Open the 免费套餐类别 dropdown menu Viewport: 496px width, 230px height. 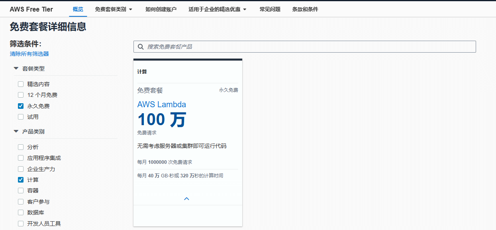pos(114,9)
